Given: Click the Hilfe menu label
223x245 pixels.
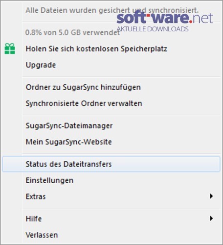Looking at the screenshot, I should tap(34, 219).
